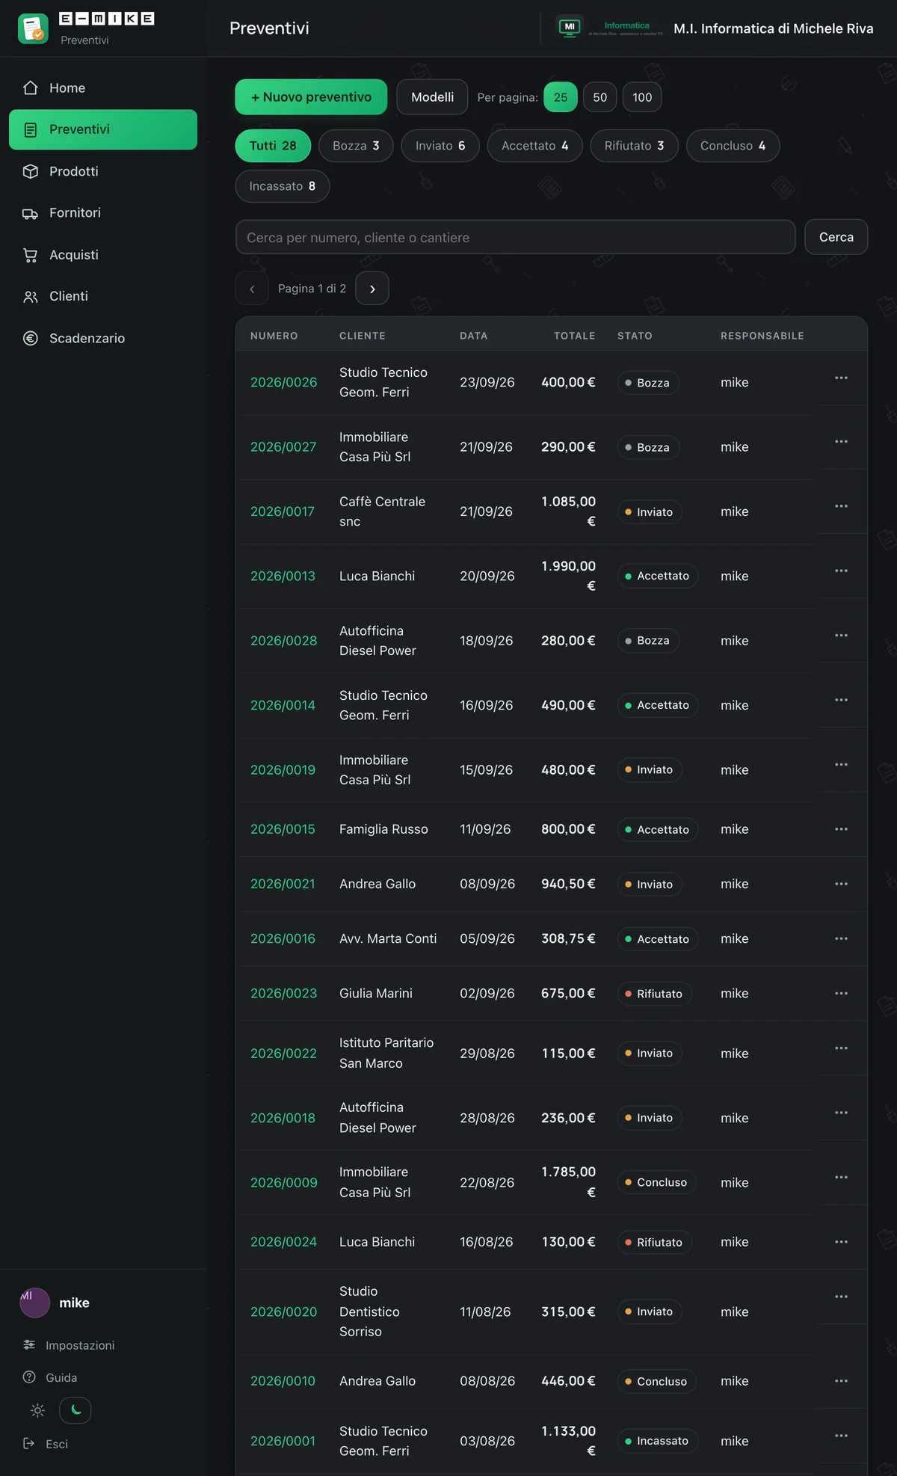Open Preventivi in sidebar menu
The width and height of the screenshot is (897, 1476).
point(103,129)
